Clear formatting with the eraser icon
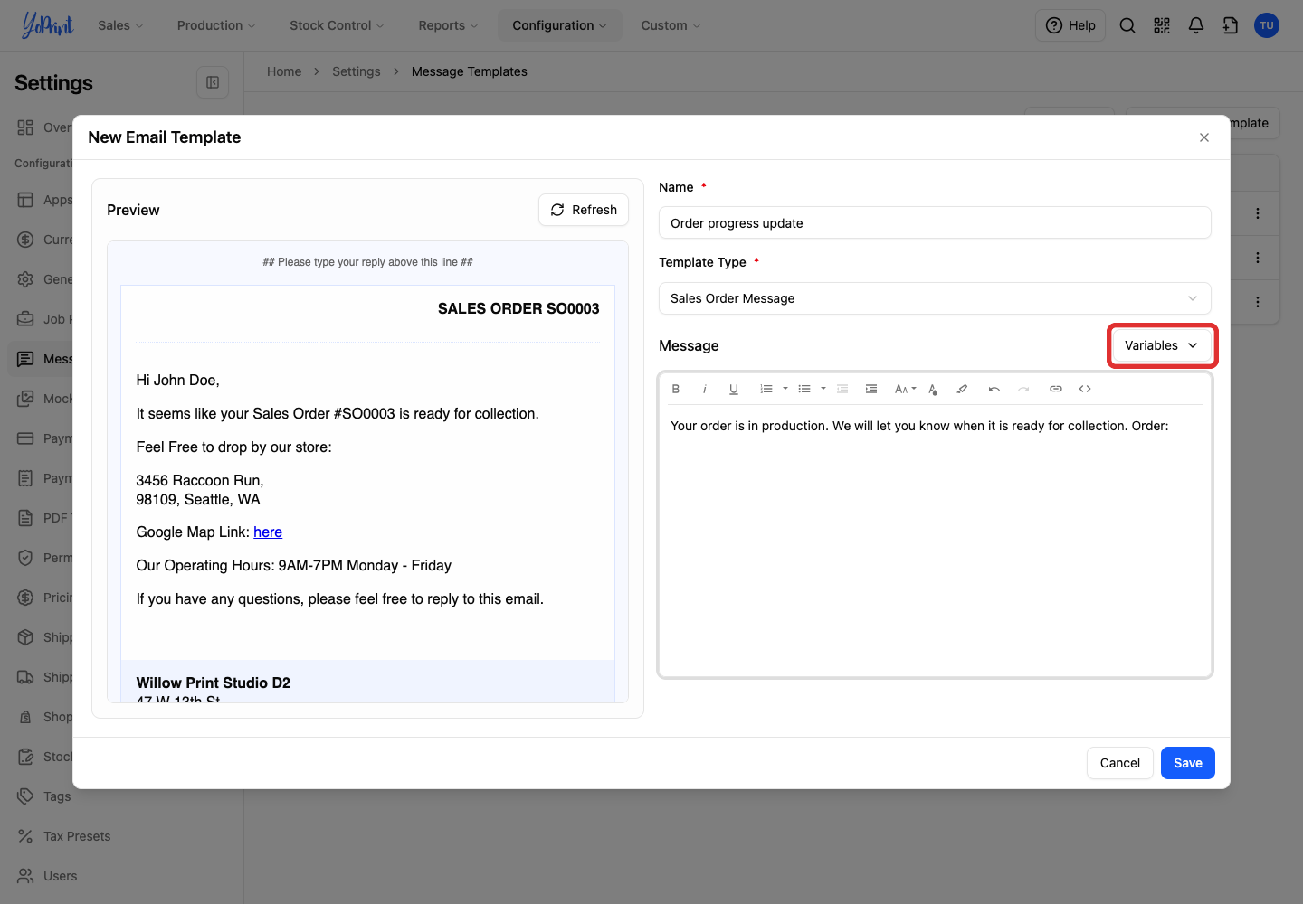Screen dimensions: 1303x904 tap(962, 389)
